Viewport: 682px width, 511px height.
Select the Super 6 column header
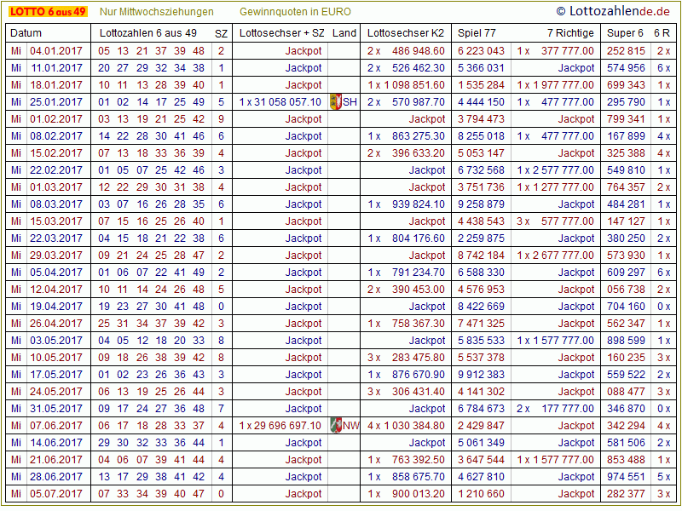[x=624, y=33]
